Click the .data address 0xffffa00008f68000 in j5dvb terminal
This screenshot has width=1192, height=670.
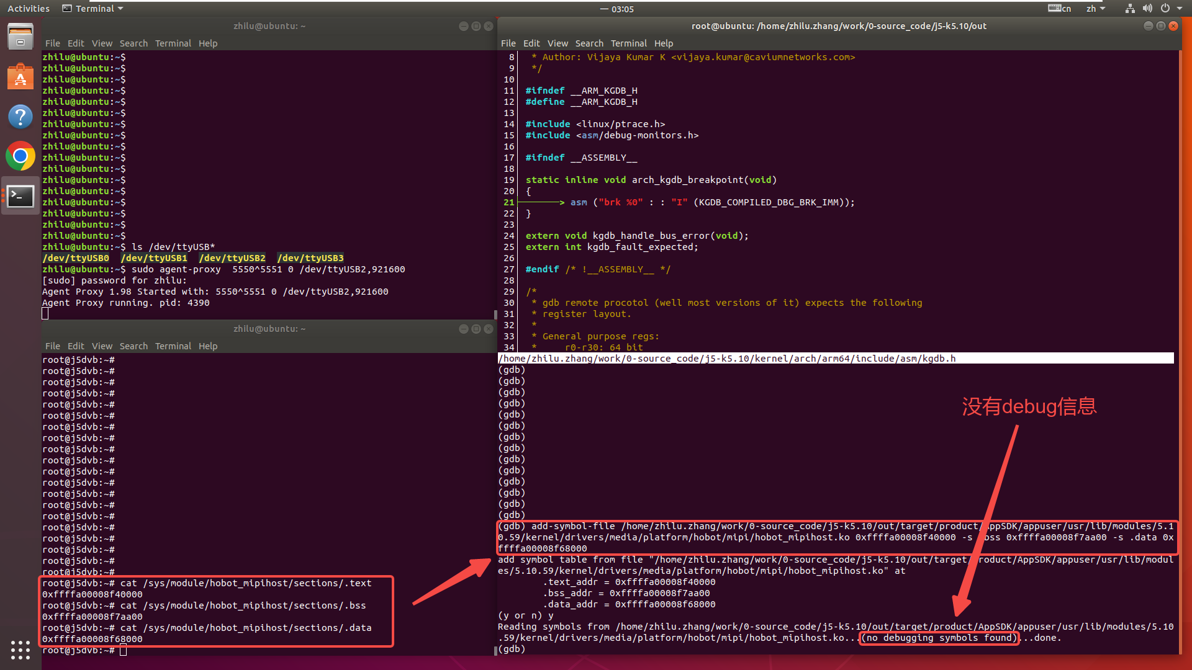(93, 639)
